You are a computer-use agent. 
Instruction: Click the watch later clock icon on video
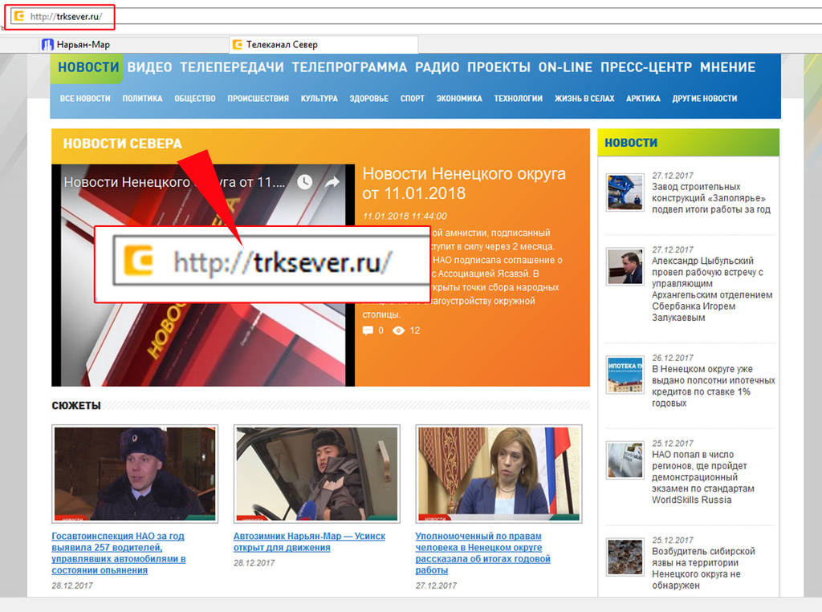[x=304, y=182]
